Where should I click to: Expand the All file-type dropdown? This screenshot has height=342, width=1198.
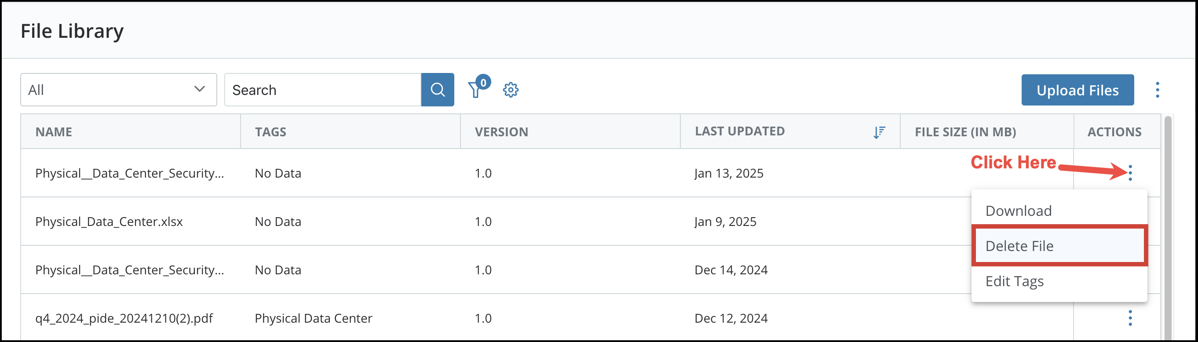pos(119,89)
